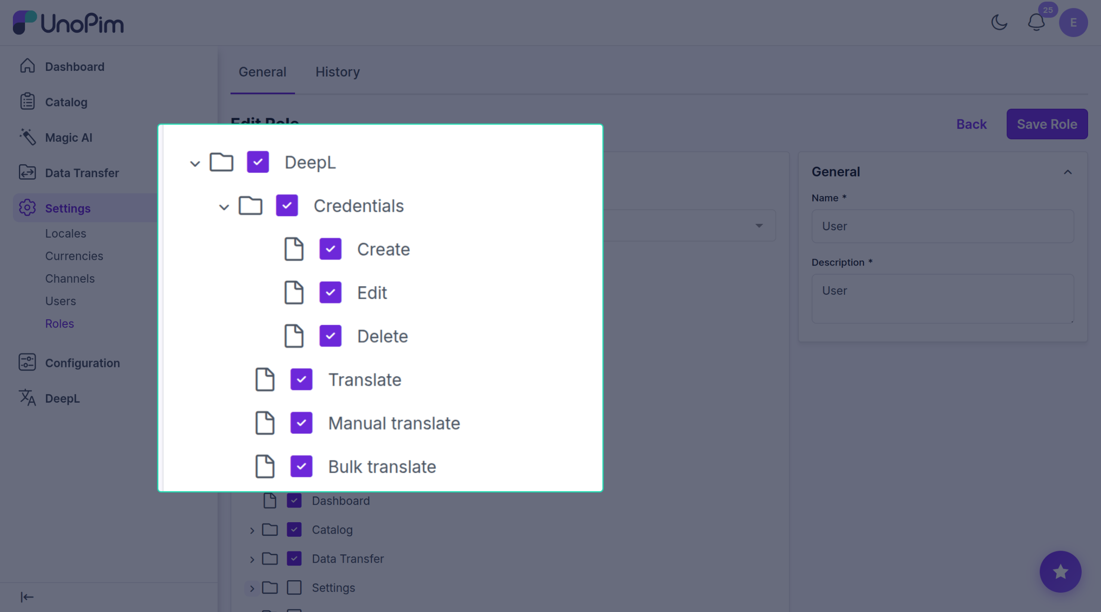Viewport: 1101px width, 612px height.
Task: Uncheck the Credentials checkbox
Action: [x=287, y=205]
